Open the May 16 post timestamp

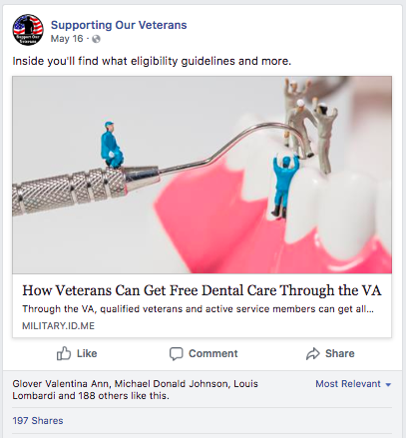click(x=67, y=39)
